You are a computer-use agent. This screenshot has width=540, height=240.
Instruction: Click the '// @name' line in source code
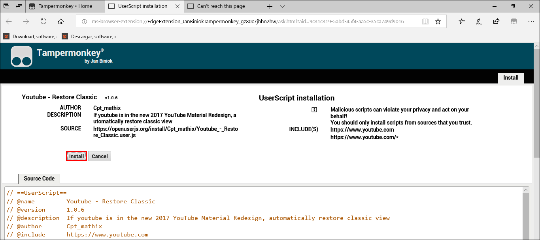(81, 201)
